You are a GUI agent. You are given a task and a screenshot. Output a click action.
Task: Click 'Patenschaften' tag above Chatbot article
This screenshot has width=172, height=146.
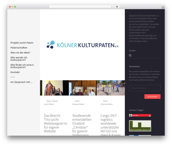tap(78, 104)
